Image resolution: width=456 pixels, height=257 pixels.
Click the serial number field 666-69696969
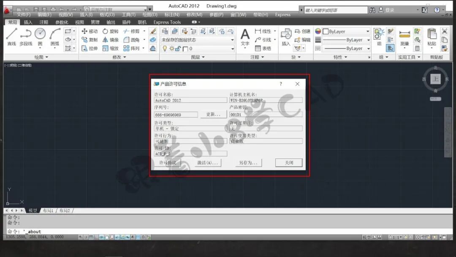click(x=176, y=115)
